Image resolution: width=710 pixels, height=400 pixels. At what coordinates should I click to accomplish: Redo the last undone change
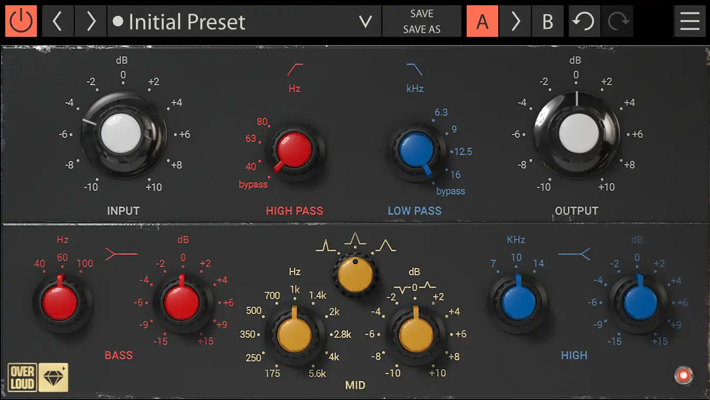click(616, 22)
